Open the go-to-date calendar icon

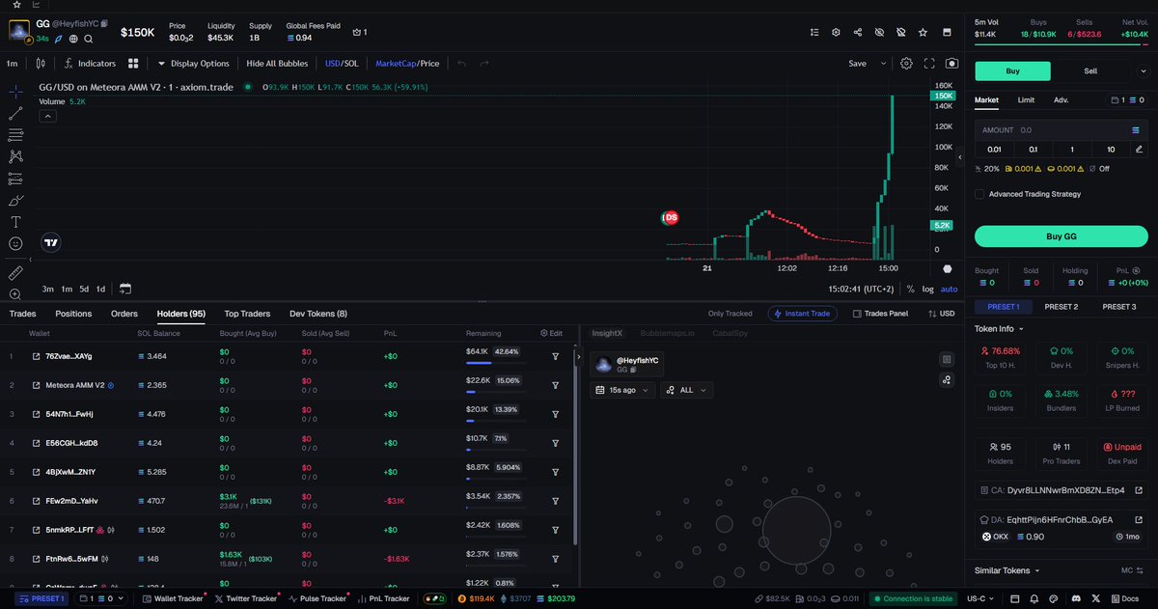125,289
